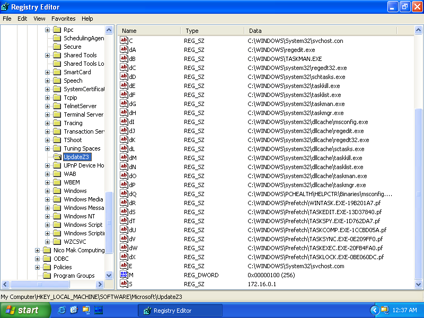Click the ab icon beside value dX
This screenshot has width=424, height=318.
click(124, 257)
